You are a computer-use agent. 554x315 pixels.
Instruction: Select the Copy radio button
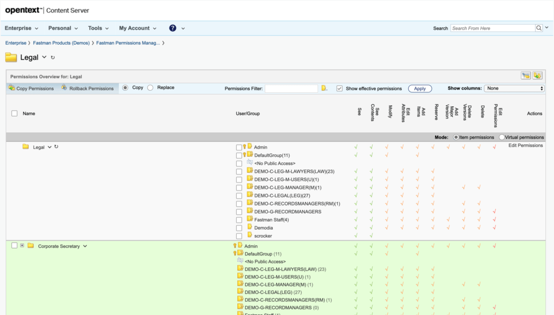pos(125,87)
